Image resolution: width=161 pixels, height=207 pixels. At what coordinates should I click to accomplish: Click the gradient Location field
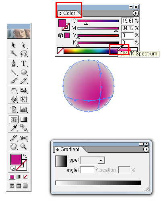coord(124,170)
